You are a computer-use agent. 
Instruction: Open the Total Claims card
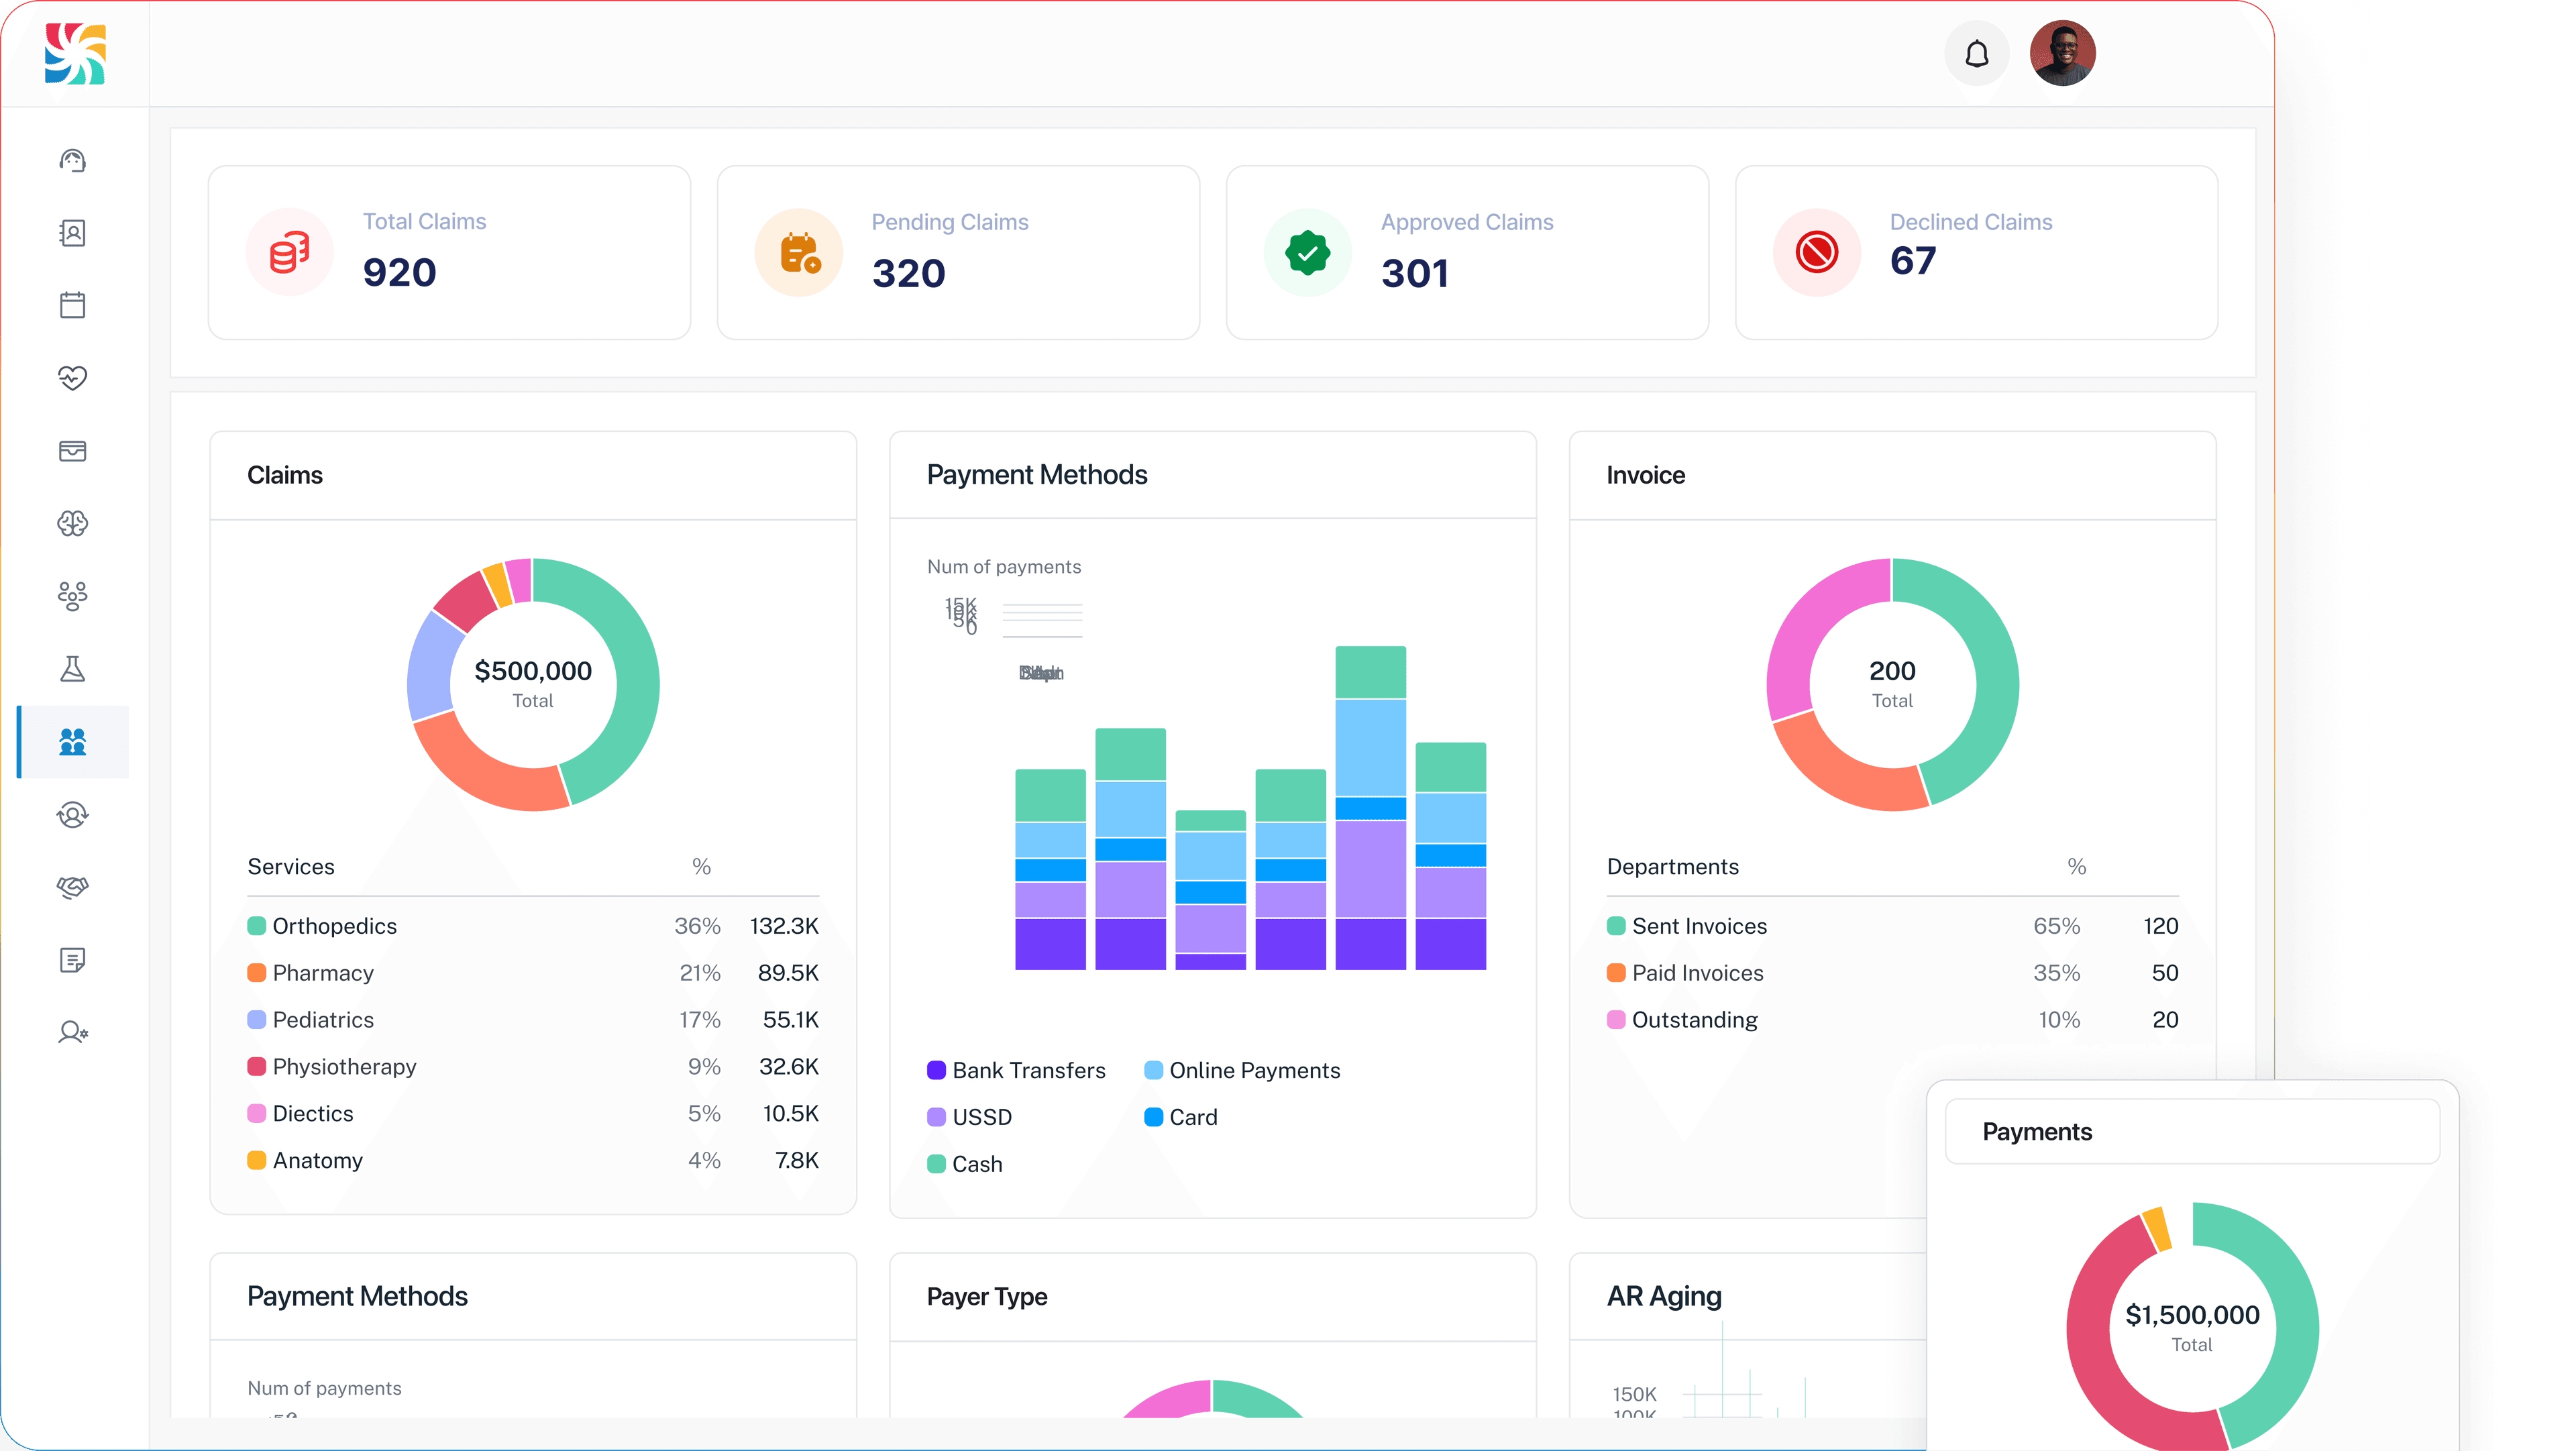449,253
